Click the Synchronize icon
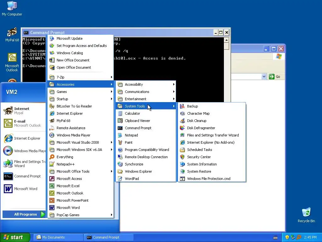Image resolution: width=322 pixels, height=242 pixels. [x=120, y=164]
